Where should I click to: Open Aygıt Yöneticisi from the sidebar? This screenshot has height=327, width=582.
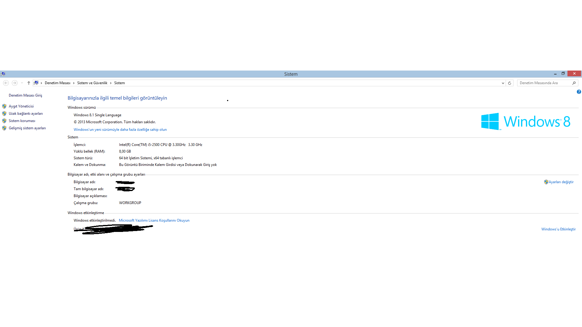click(21, 106)
